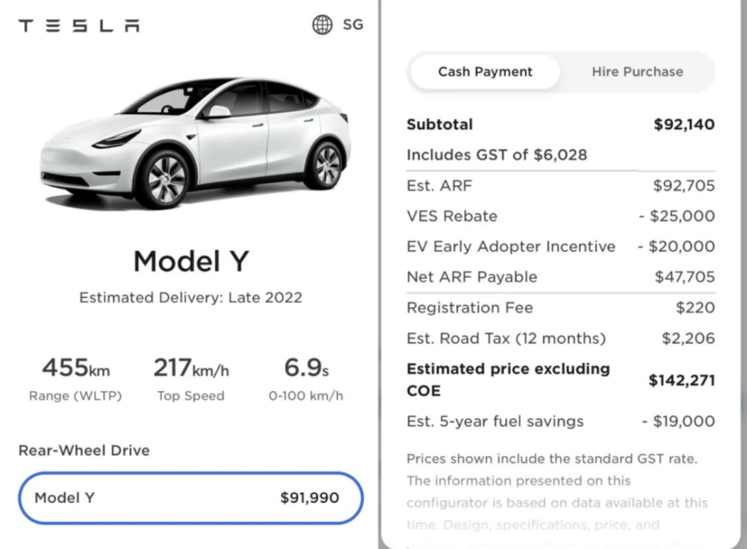Open region selector globe icon
The height and width of the screenshot is (549, 747).
click(x=322, y=25)
